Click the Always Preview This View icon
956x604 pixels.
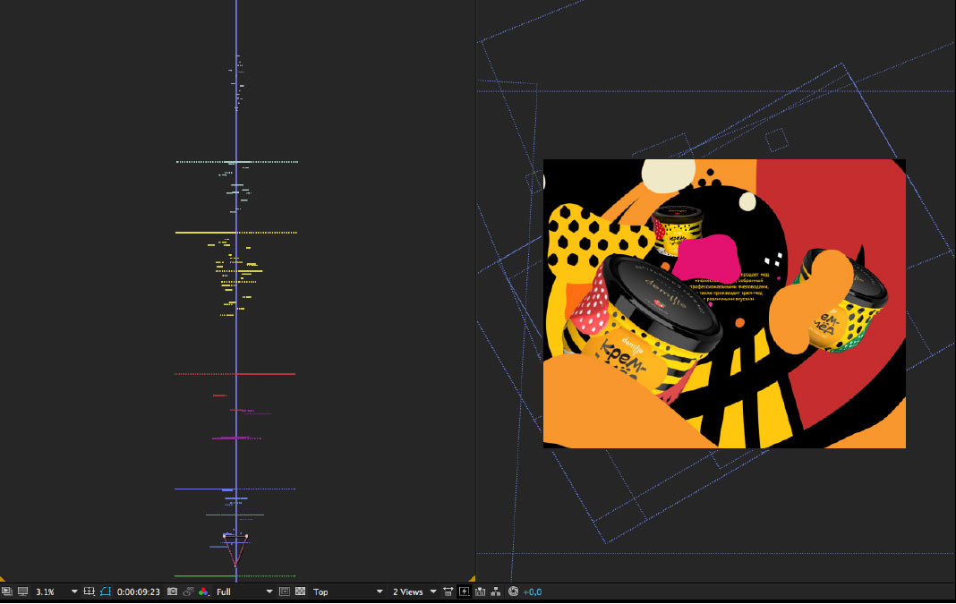point(7,591)
